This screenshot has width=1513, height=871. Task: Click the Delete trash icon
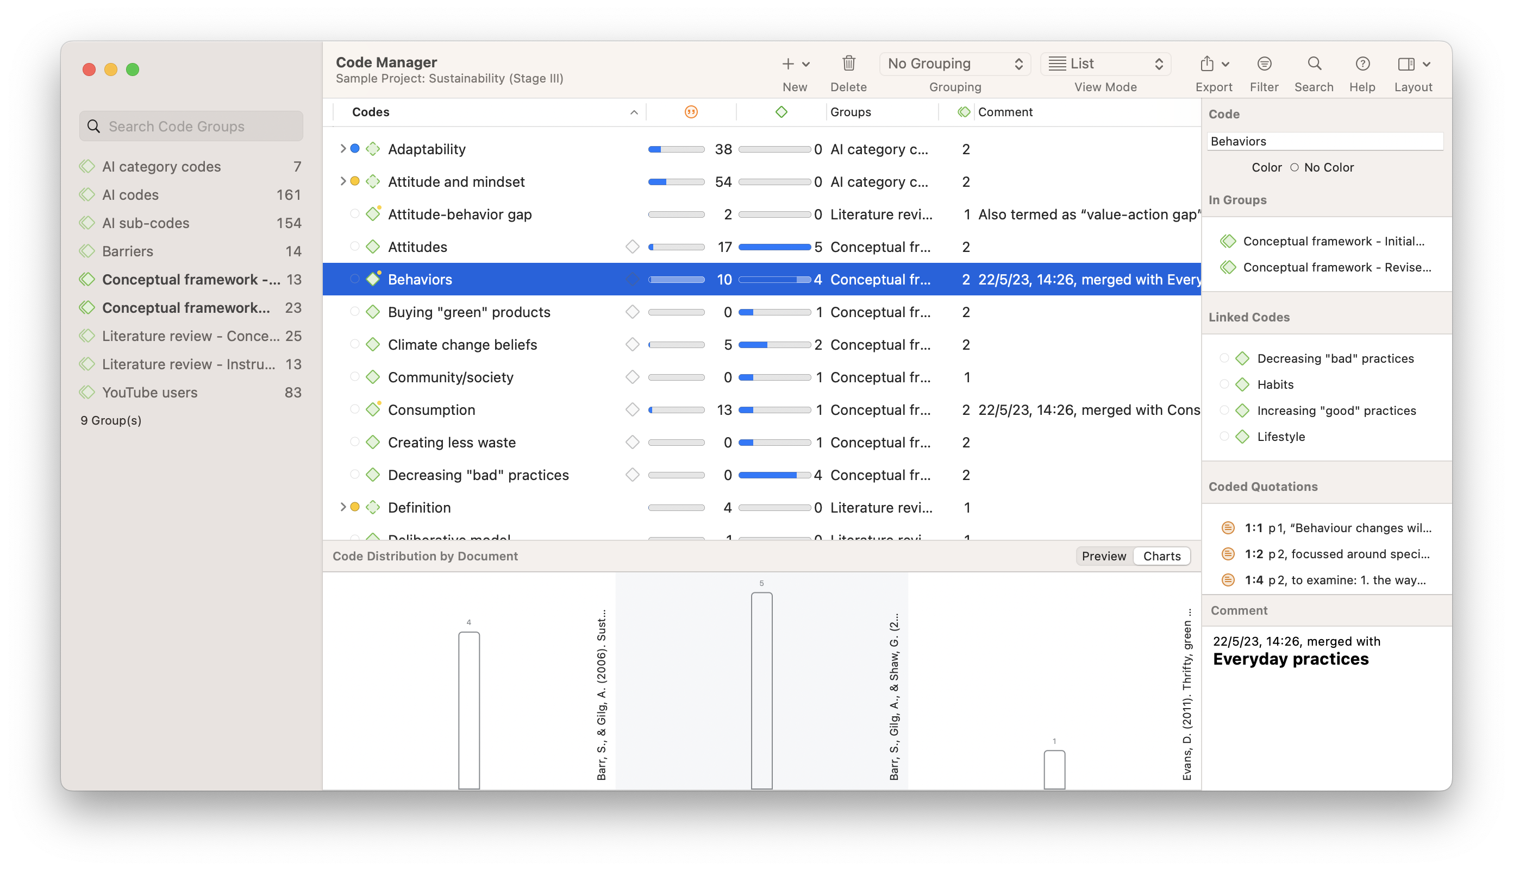(x=848, y=64)
